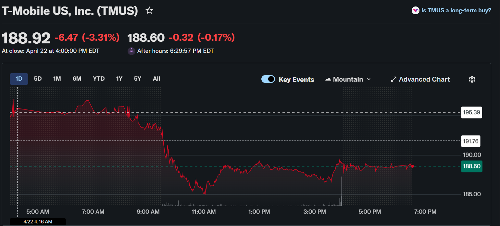Click the 7:00 AM time axis label

pos(93,212)
